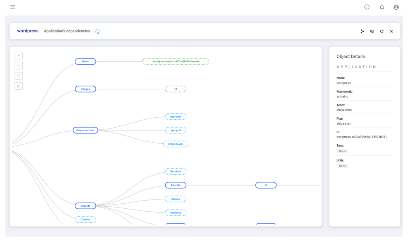The width and height of the screenshot is (409, 242).
Task: Expand the Control node
Action: tap(85, 220)
